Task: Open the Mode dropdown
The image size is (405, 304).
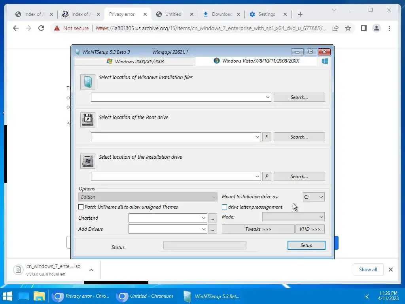Action: (x=293, y=217)
